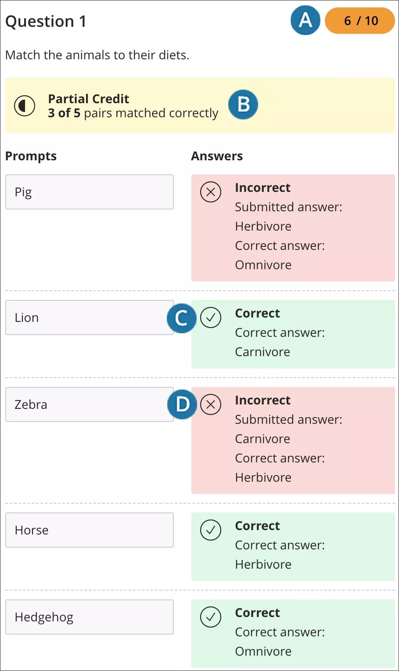Click the Incorrect X icon for Zebra's answer
Image resolution: width=399 pixels, height=671 pixels.
[x=211, y=404]
